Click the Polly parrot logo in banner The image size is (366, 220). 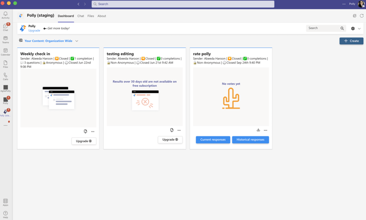click(x=23, y=28)
